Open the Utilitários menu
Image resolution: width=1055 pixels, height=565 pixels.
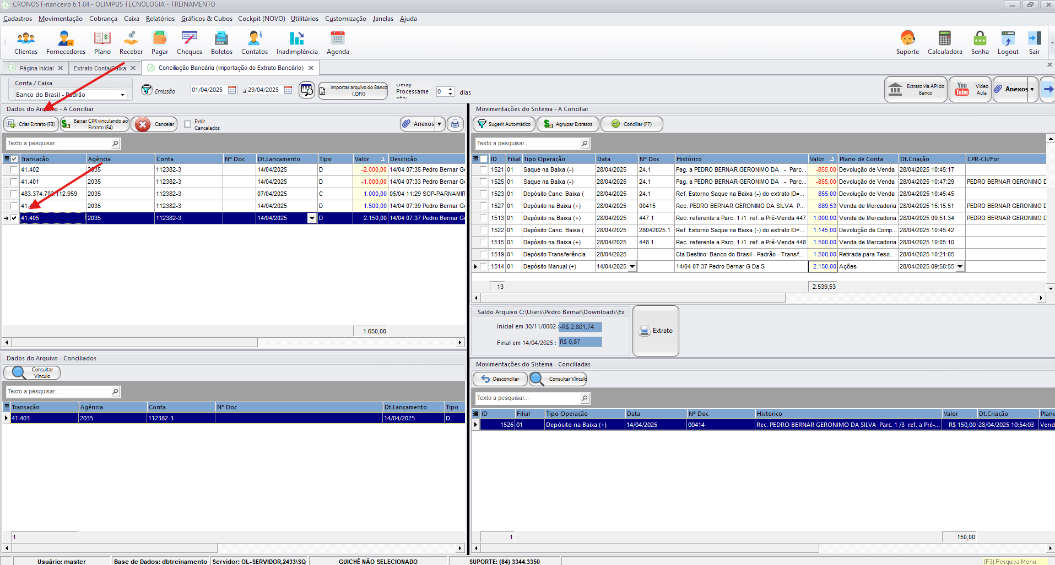(305, 19)
